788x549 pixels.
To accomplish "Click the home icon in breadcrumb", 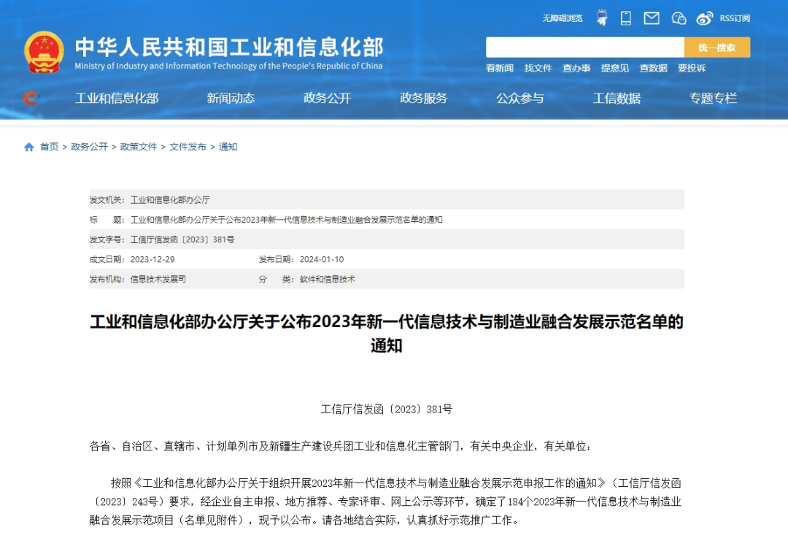I will pyautogui.click(x=29, y=147).
